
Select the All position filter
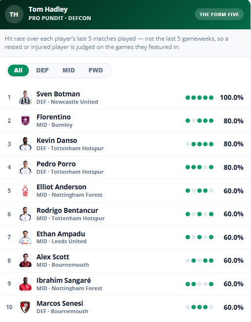pos(18,70)
